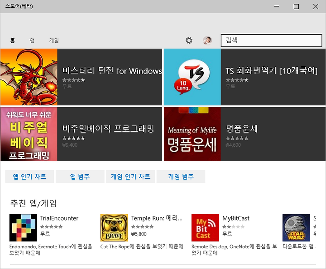Open the MyBitCast red app icon
The width and height of the screenshot is (326, 269).
click(205, 227)
